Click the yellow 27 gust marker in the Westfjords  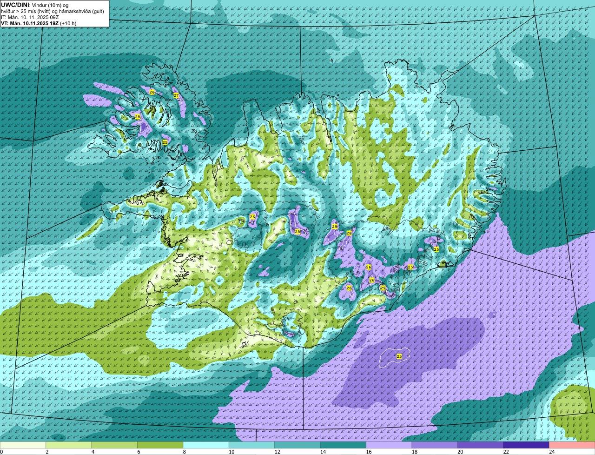[x=176, y=95]
